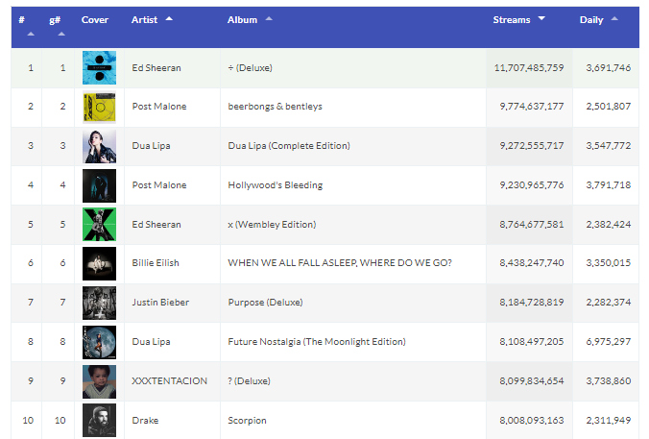
Task: Sort table by # rank column
Action: [x=31, y=34]
